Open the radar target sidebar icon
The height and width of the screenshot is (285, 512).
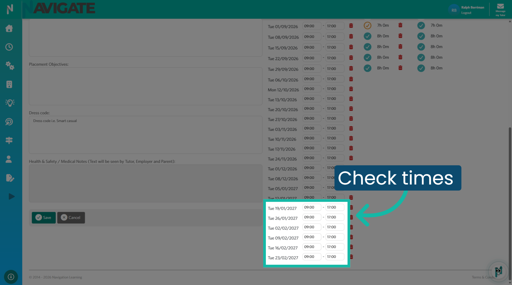tap(9, 122)
